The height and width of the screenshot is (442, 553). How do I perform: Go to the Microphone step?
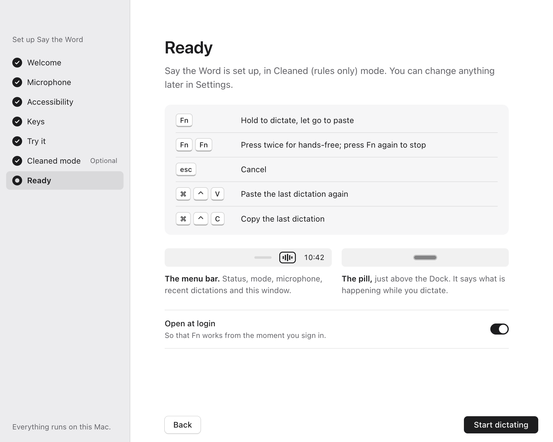pyautogui.click(x=65, y=82)
